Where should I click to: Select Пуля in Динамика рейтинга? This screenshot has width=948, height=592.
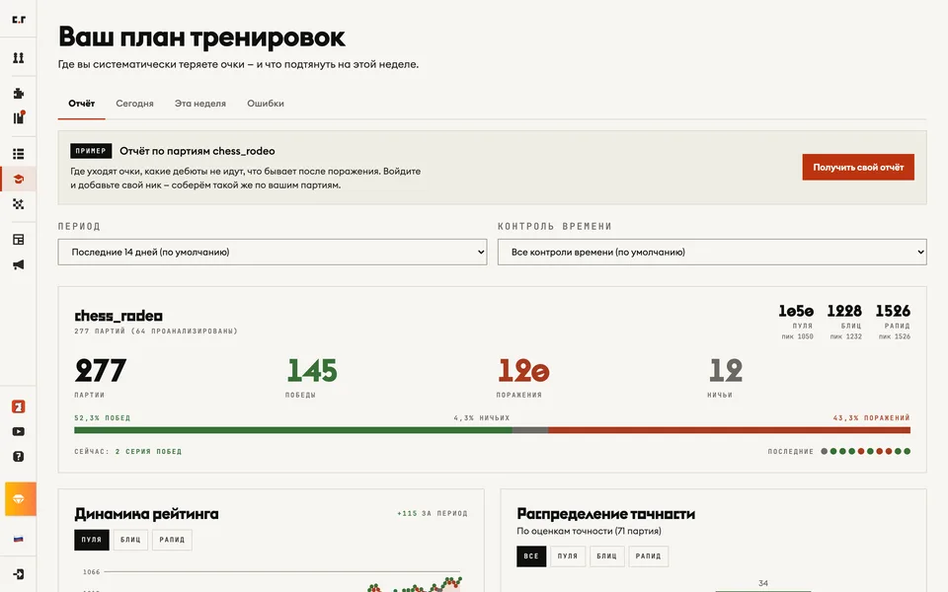click(x=92, y=540)
